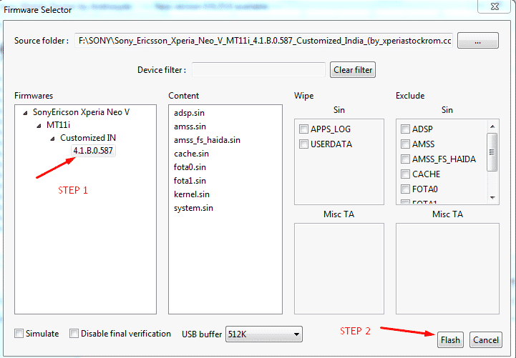Select cache.sin in the Content list
516x358 pixels.
[191, 154]
